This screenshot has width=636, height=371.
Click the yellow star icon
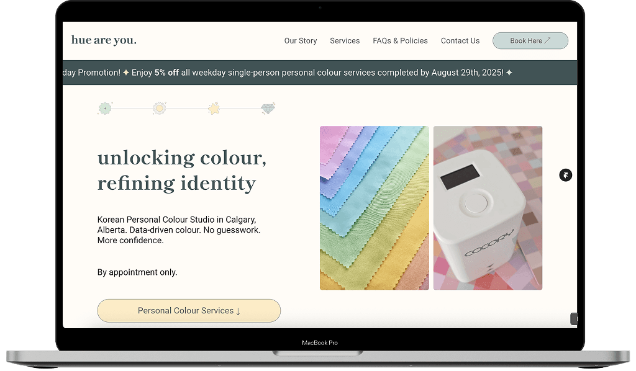point(214,108)
